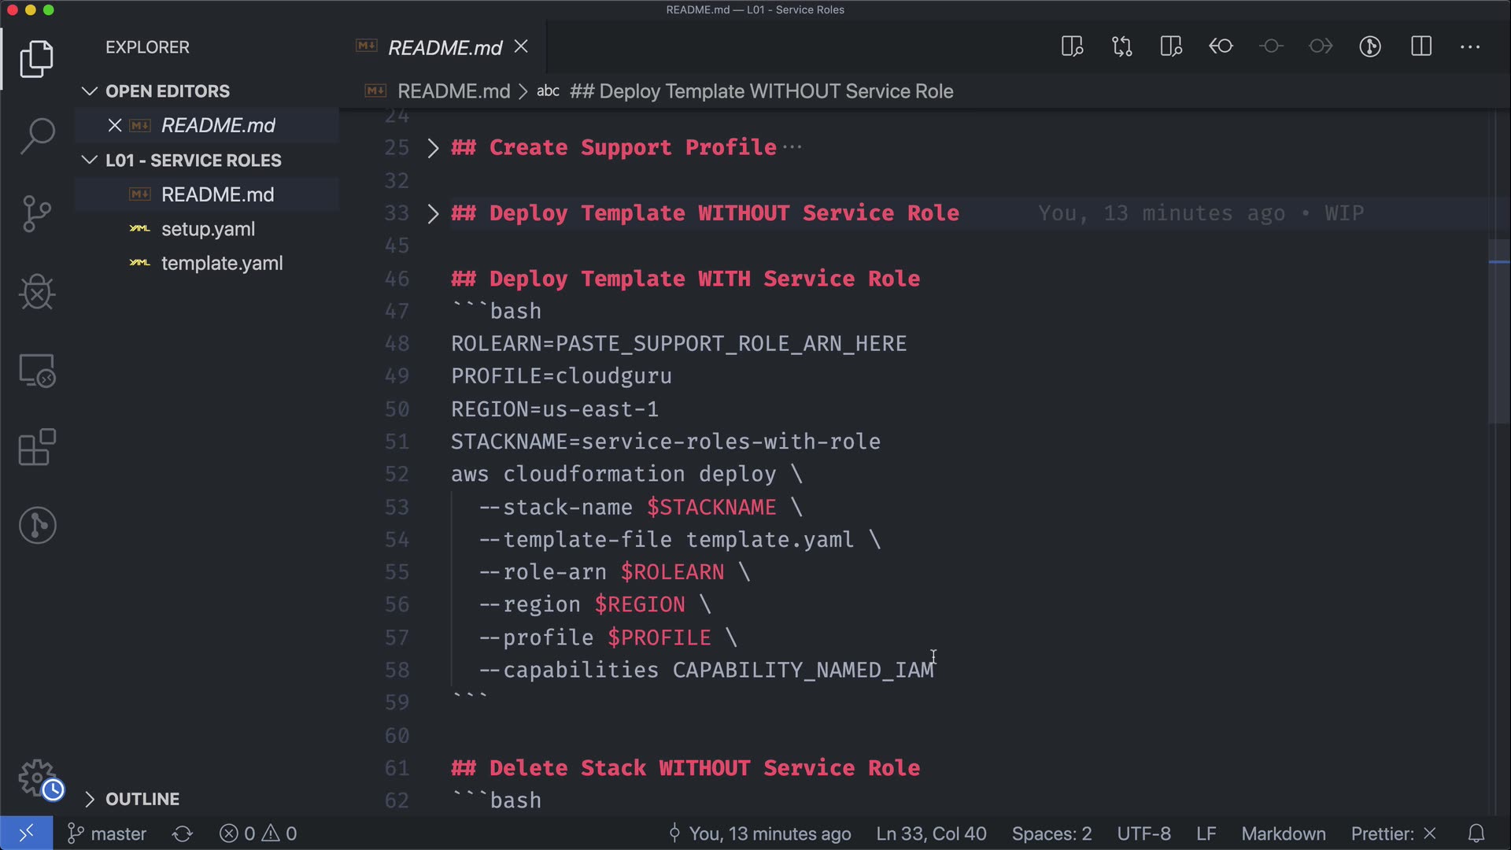Select the README.md editor tab
Screen dimensions: 1511x850
[x=445, y=47]
